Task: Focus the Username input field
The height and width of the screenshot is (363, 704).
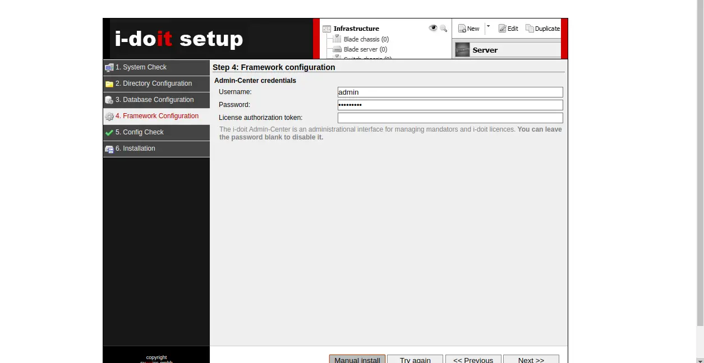Action: pyautogui.click(x=450, y=92)
